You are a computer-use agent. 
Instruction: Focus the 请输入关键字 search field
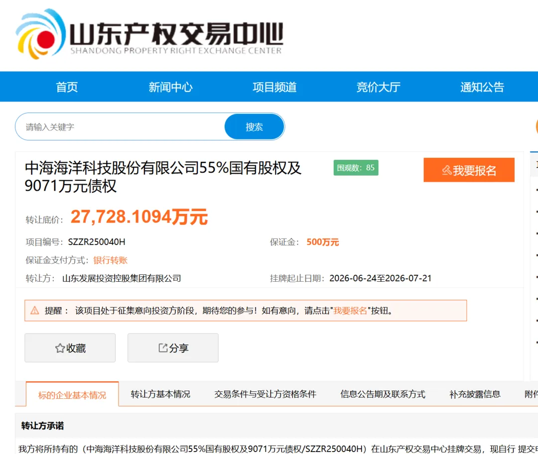click(120, 127)
